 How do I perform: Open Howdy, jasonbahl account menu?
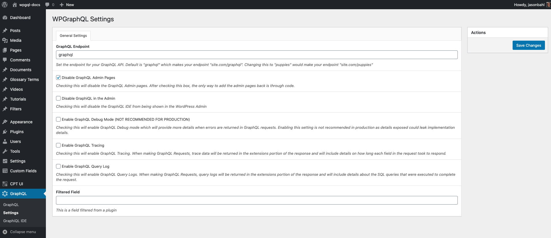point(529,5)
